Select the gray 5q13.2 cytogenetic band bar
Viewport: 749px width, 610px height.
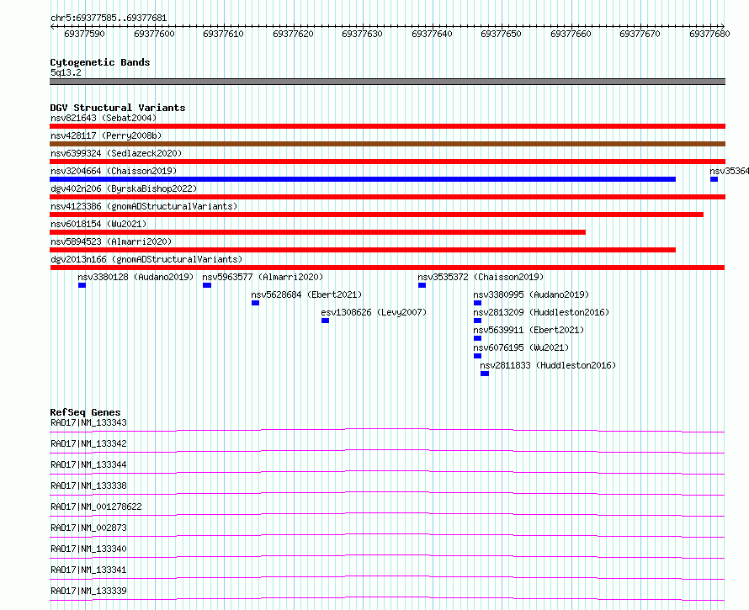click(387, 82)
